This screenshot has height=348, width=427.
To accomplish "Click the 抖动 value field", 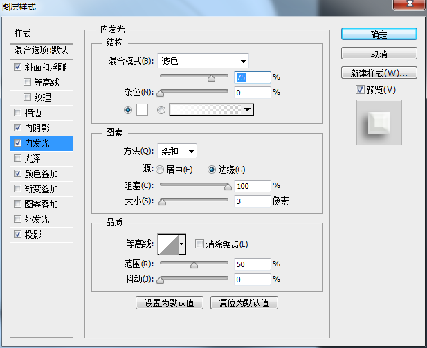I will click(x=253, y=280).
